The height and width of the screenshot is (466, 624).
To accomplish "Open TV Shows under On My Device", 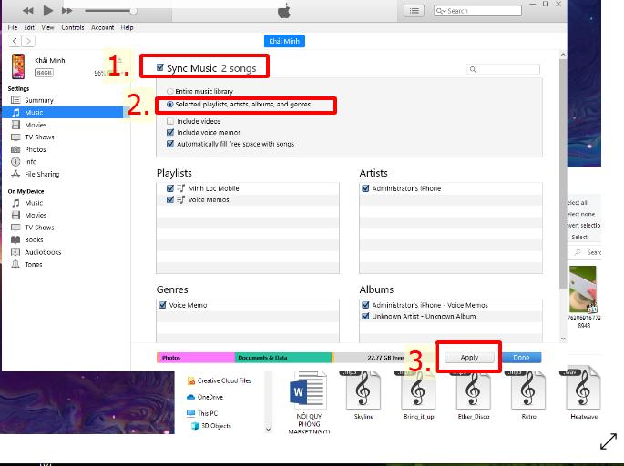I will pyautogui.click(x=39, y=228).
